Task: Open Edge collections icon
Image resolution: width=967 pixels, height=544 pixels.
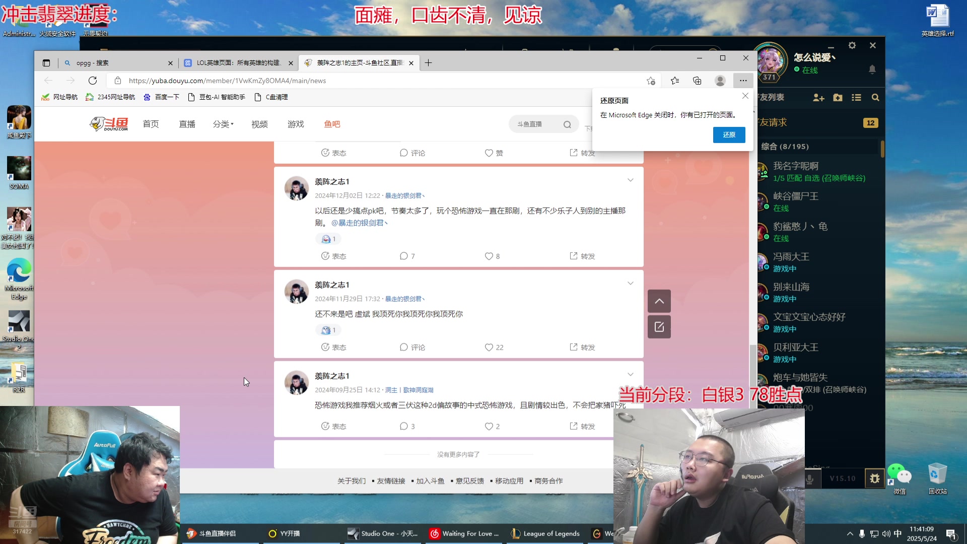Action: pos(697,81)
